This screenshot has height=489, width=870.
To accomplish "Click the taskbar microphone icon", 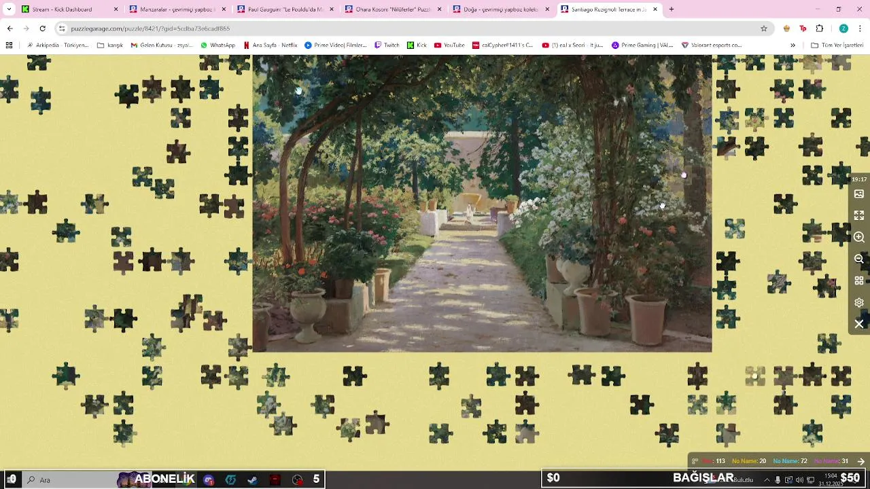I will tap(778, 479).
